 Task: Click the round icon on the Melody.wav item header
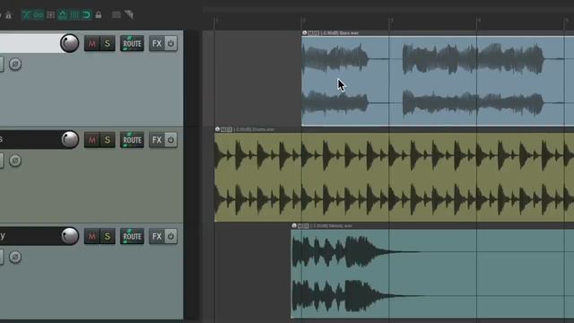pos(294,225)
